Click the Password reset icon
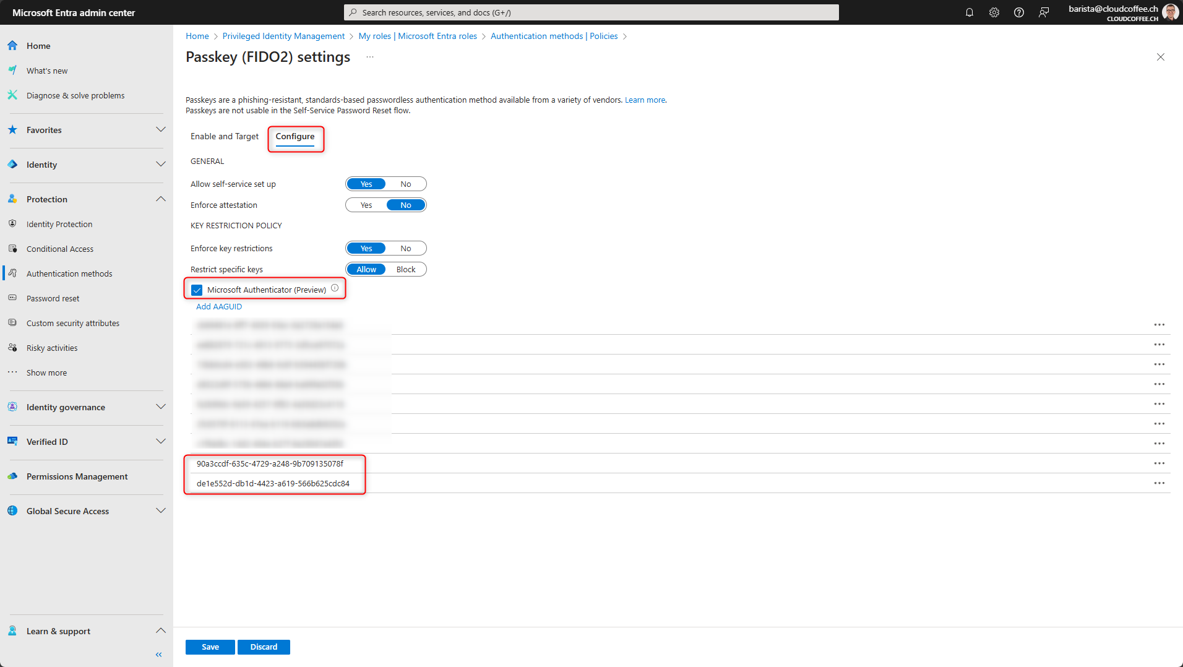This screenshot has height=667, width=1183. (x=12, y=298)
